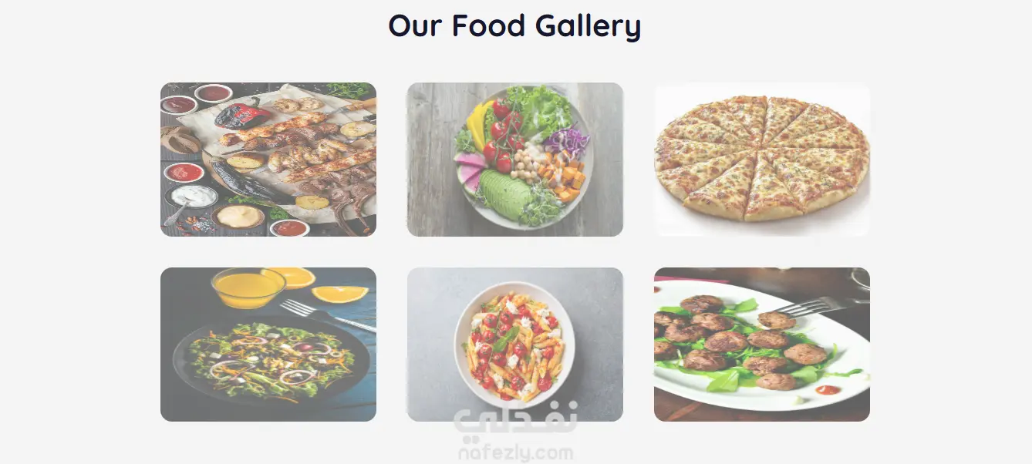The height and width of the screenshot is (464, 1032).
Task: Click the green basil leaf on pasta
Action: pos(504,338)
